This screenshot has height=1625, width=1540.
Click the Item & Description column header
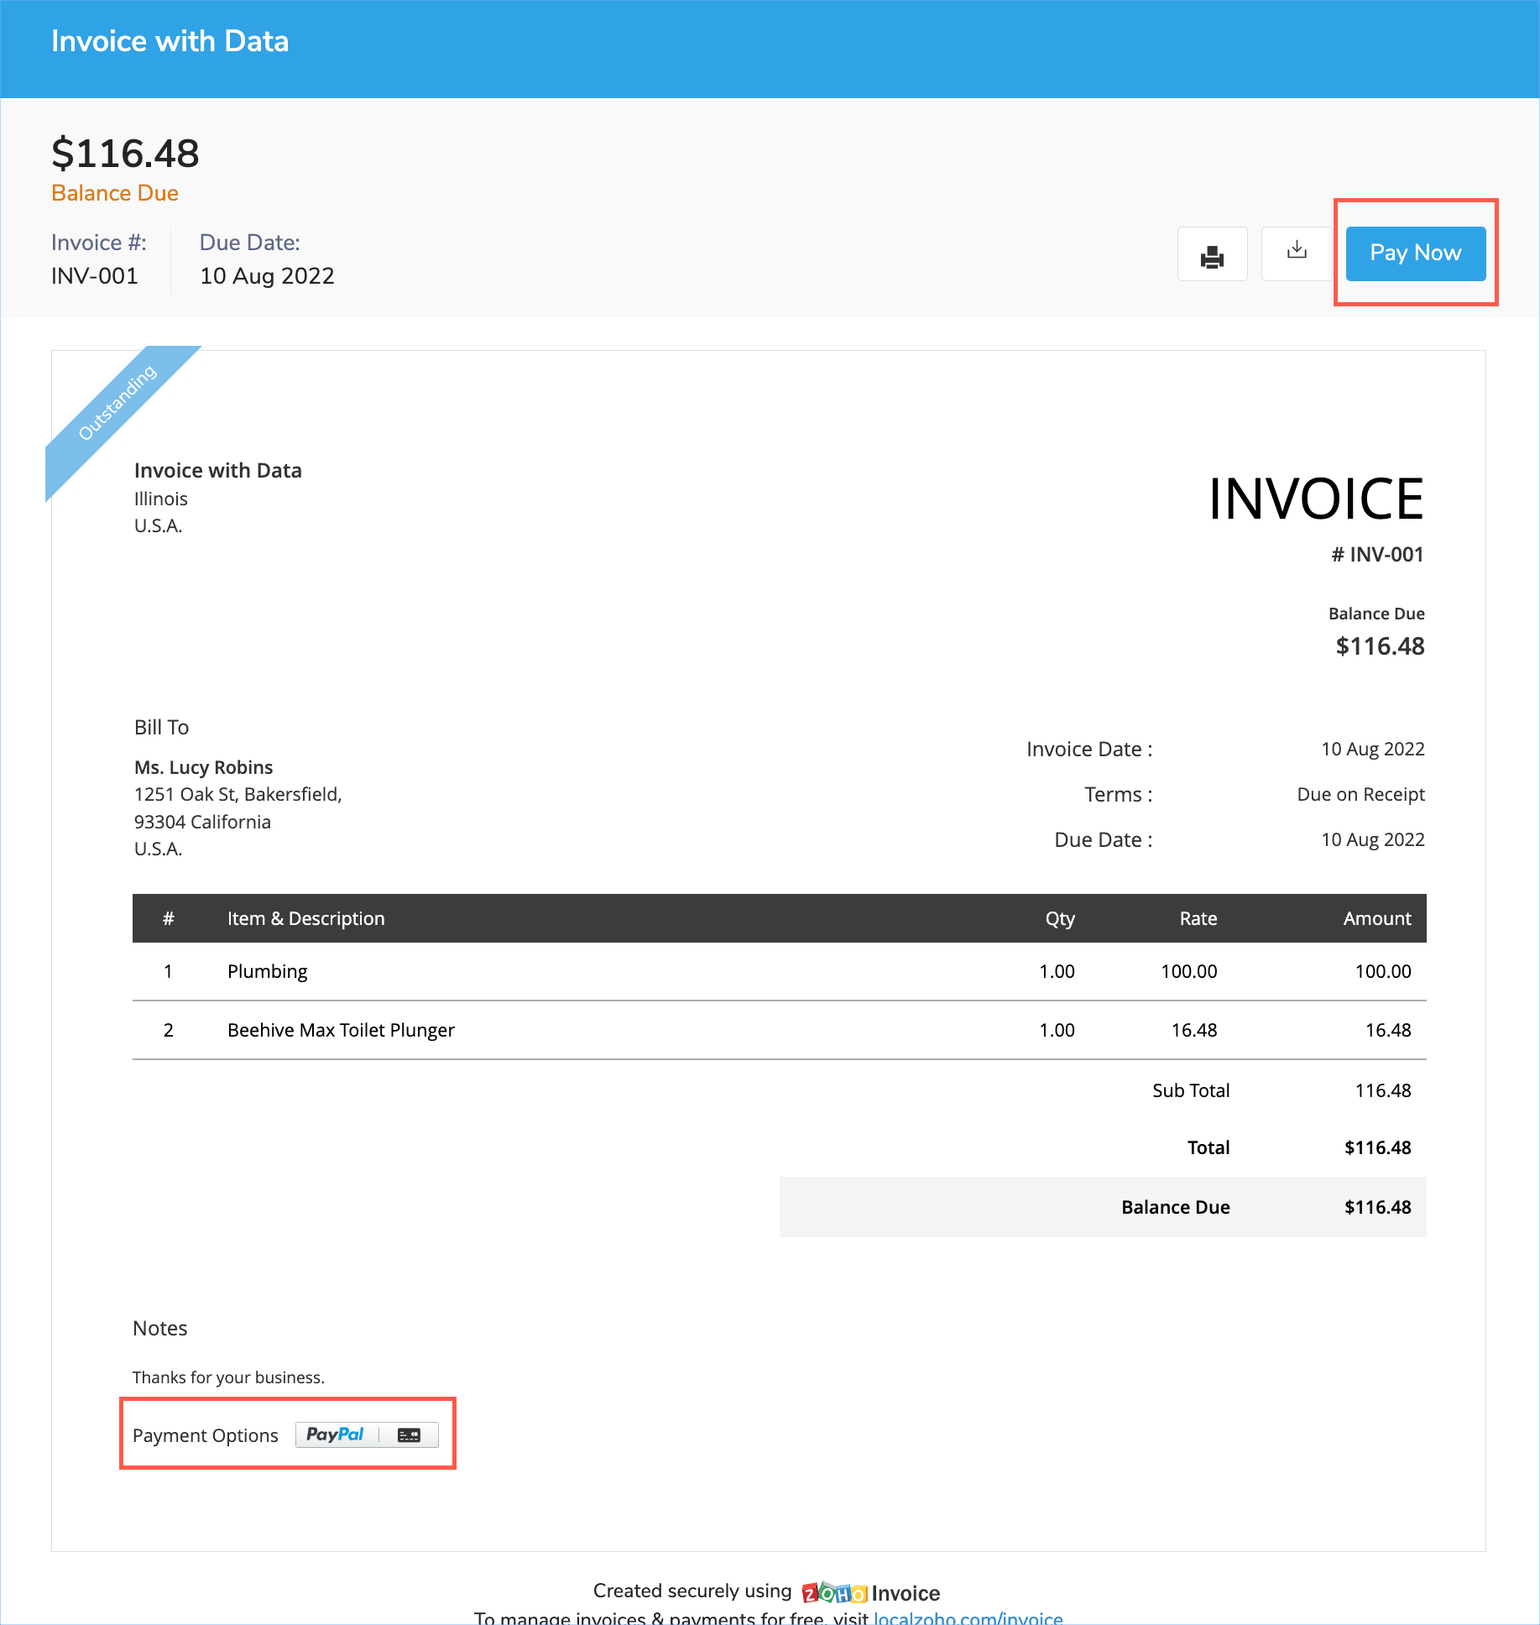pyautogui.click(x=305, y=918)
